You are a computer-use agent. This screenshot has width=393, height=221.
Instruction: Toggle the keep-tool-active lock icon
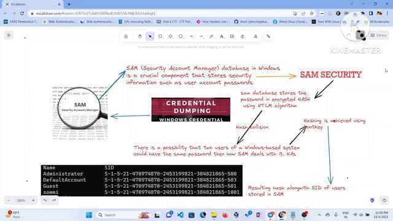126,36
